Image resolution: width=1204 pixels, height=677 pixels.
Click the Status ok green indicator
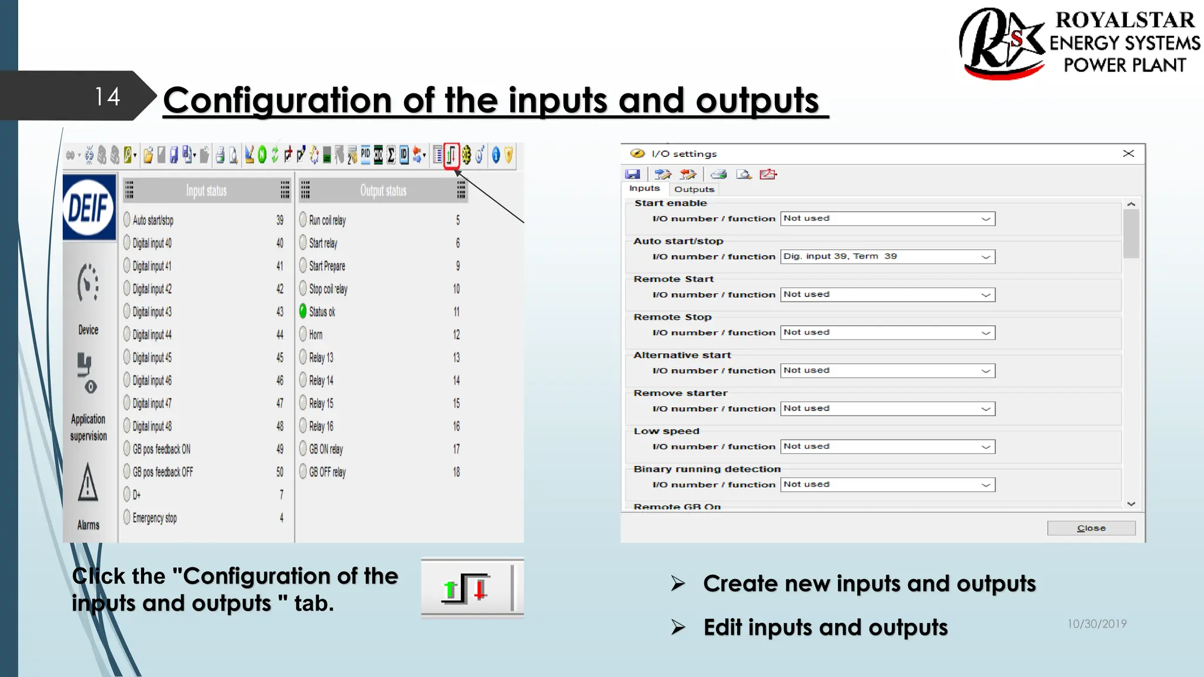point(303,311)
